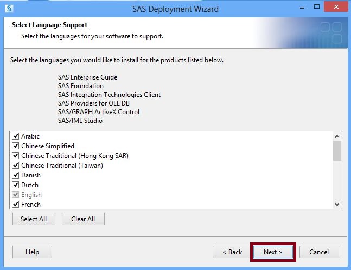This screenshot has width=351, height=270.
Task: Select the Dutch label in the list
Action: pos(30,185)
